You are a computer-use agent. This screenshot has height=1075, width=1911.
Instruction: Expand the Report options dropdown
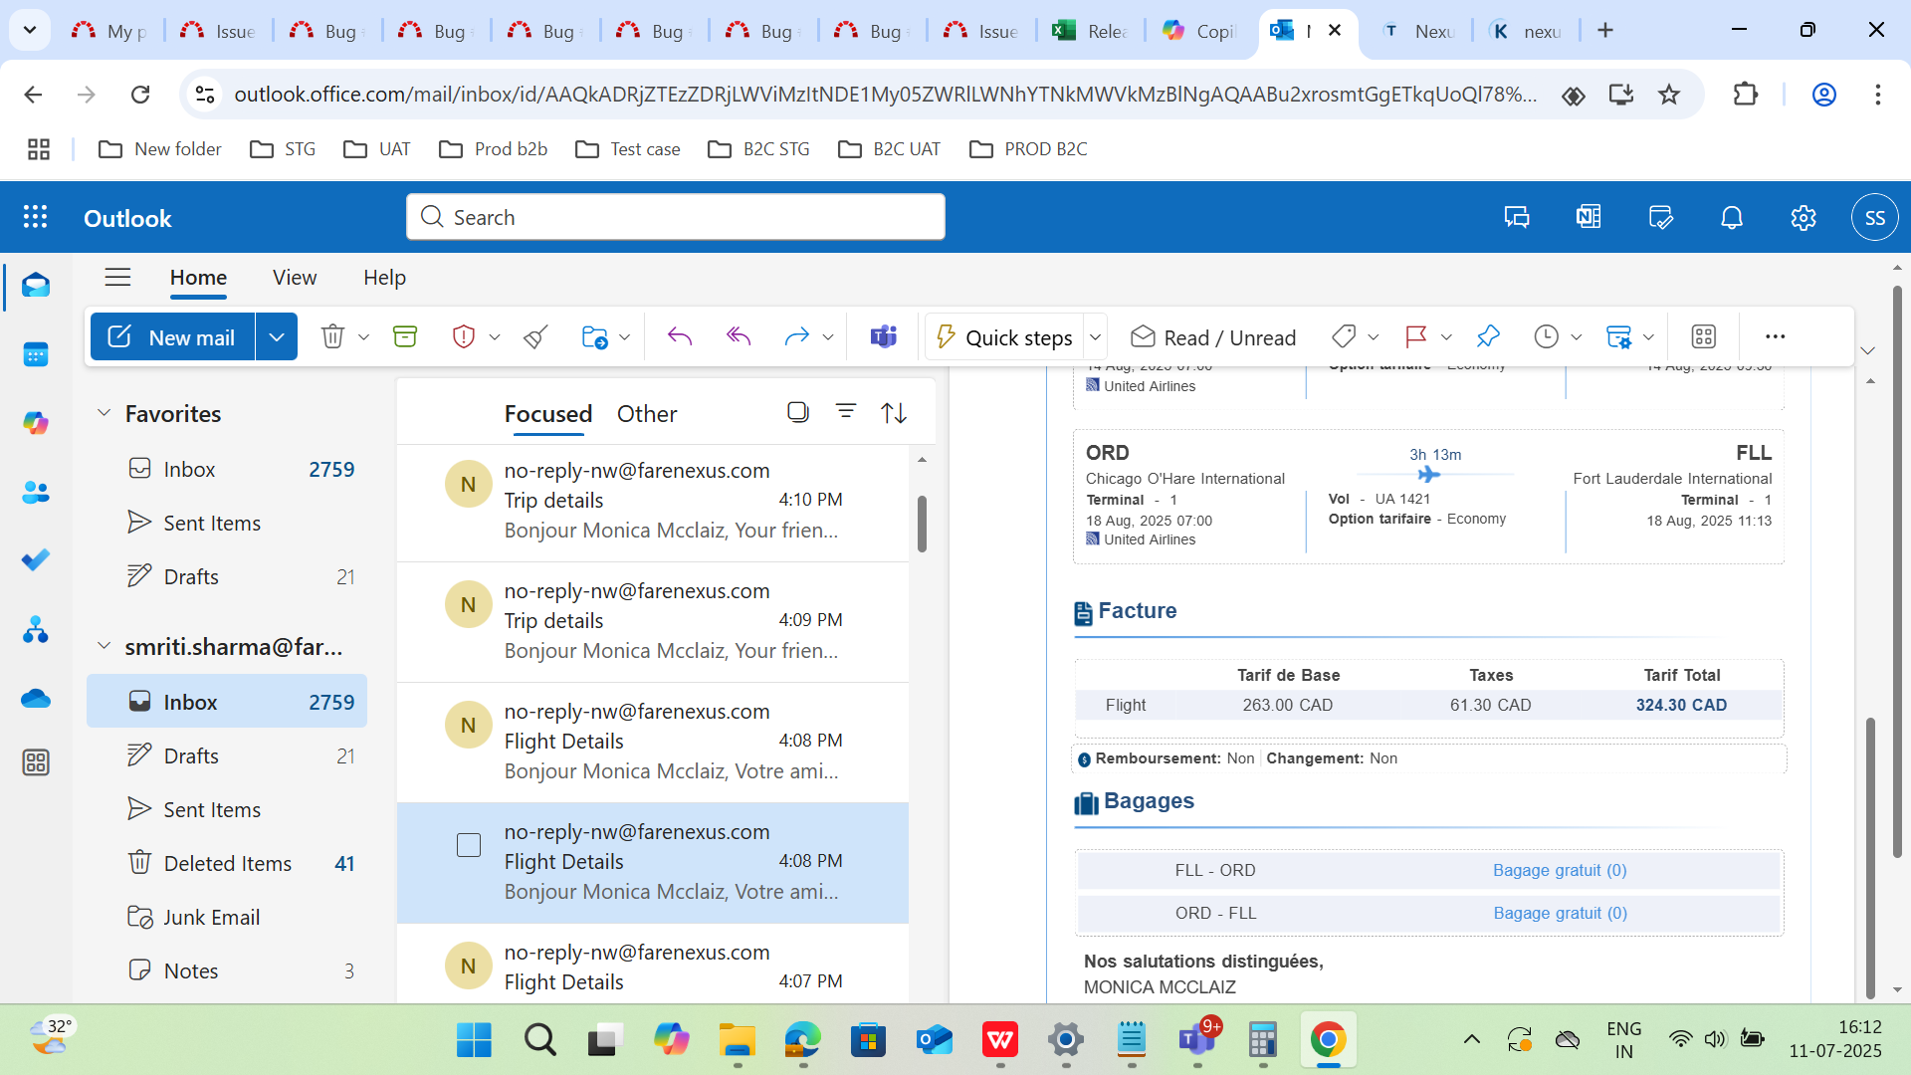click(495, 337)
